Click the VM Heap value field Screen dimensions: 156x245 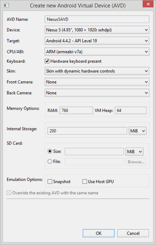pyautogui.click(x=131, y=110)
